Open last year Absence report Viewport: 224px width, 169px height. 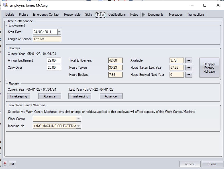point(111,96)
